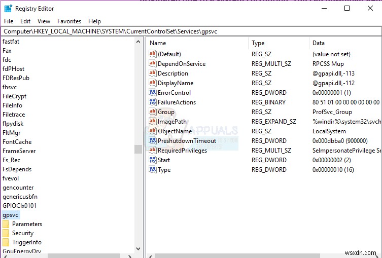Select the FileCrypt registry key
Viewport: 382px width, 258px height.
click(x=14, y=96)
